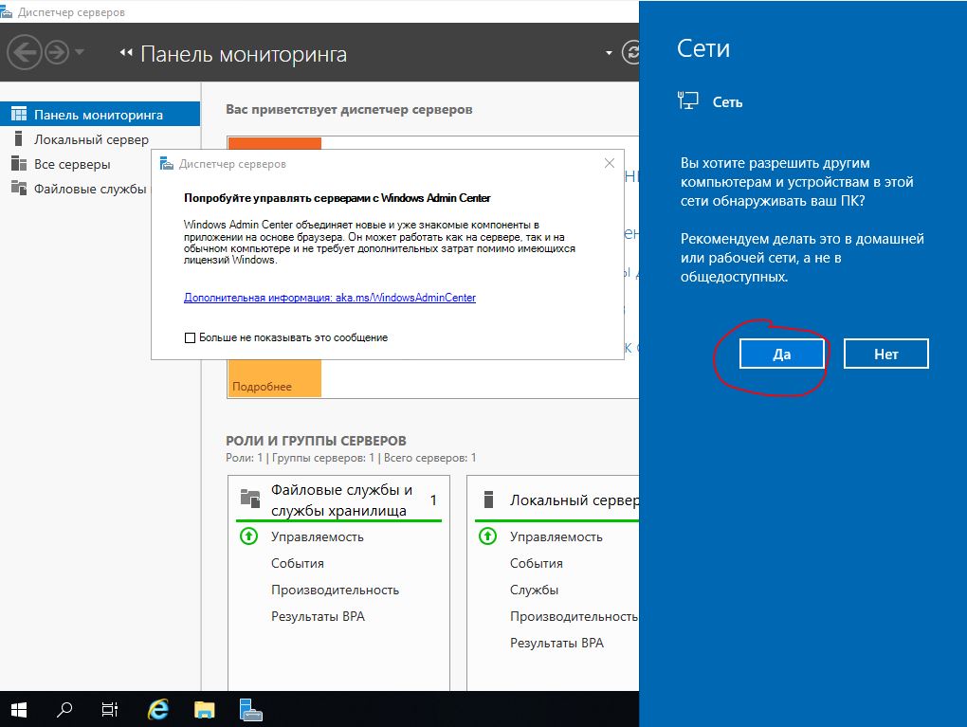Open taskbar search magnifier icon
The height and width of the screenshot is (727, 967).
click(64, 709)
